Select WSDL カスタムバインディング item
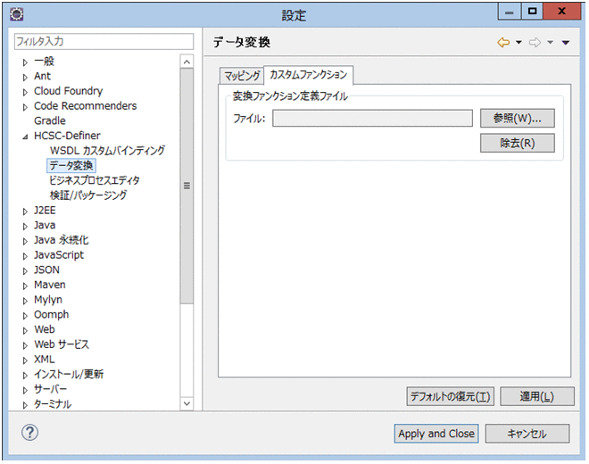 pyautogui.click(x=107, y=150)
